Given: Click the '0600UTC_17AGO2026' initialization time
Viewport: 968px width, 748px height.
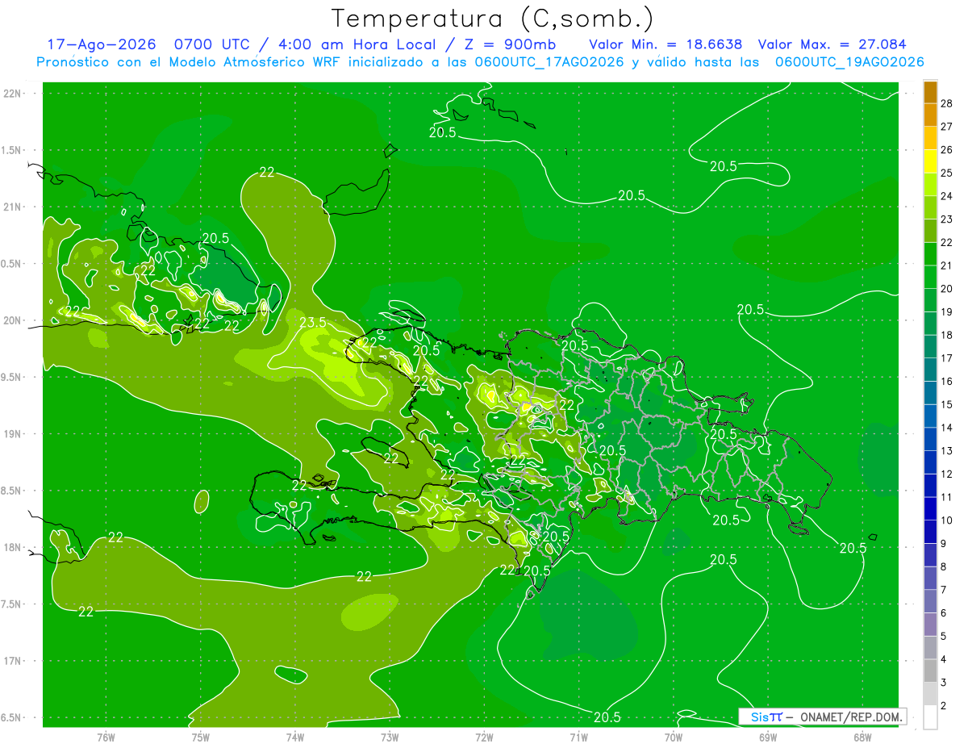Looking at the screenshot, I should click(549, 62).
